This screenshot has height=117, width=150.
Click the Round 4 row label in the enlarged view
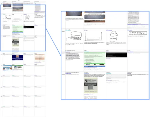pos(63,75)
